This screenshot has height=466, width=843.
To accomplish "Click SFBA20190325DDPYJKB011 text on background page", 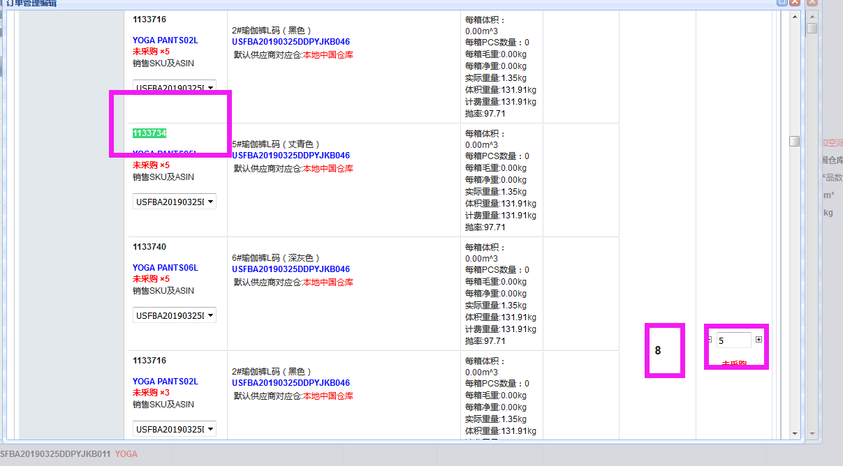I will (55, 454).
